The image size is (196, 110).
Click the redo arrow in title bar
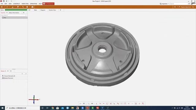(x=11, y=1)
